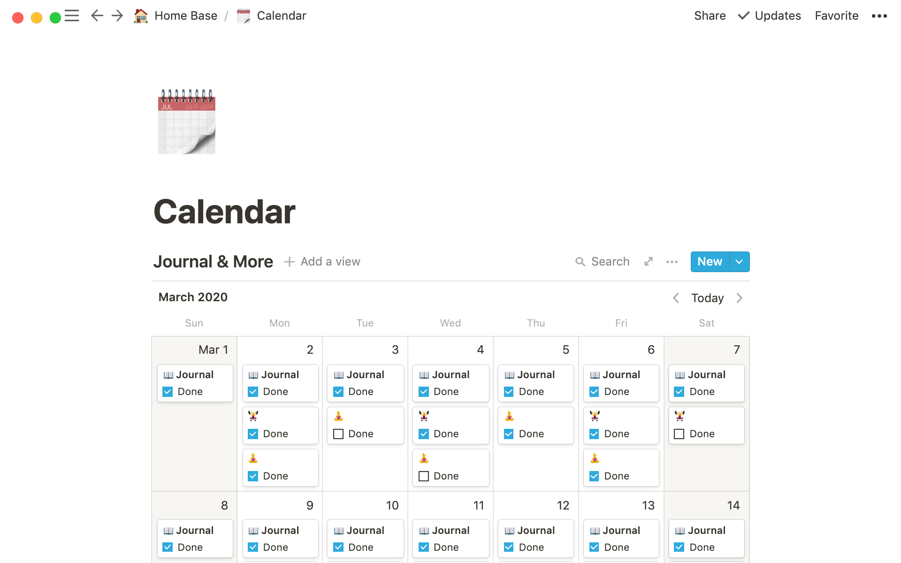Click the next month navigation chevron
The width and height of the screenshot is (901, 563).
(x=740, y=298)
